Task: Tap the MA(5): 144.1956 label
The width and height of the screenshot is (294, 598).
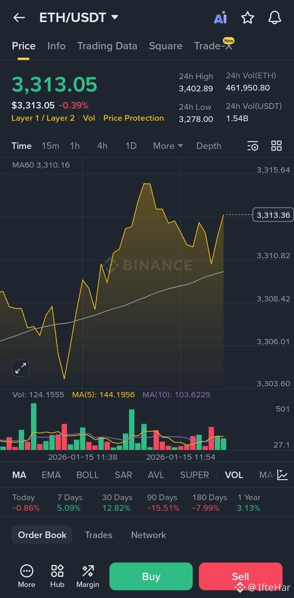Action: click(x=103, y=394)
